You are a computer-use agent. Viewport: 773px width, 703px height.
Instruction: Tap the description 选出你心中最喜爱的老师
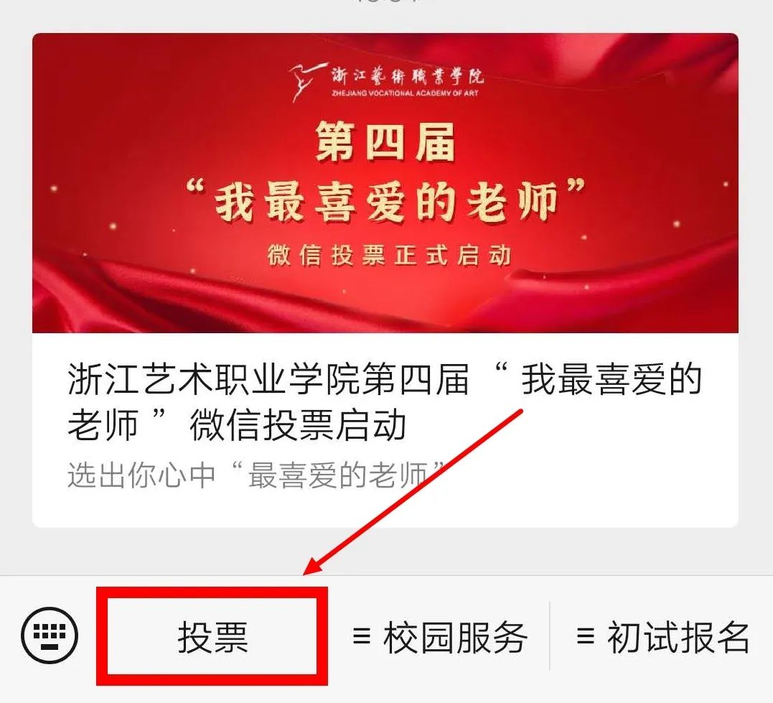256,475
